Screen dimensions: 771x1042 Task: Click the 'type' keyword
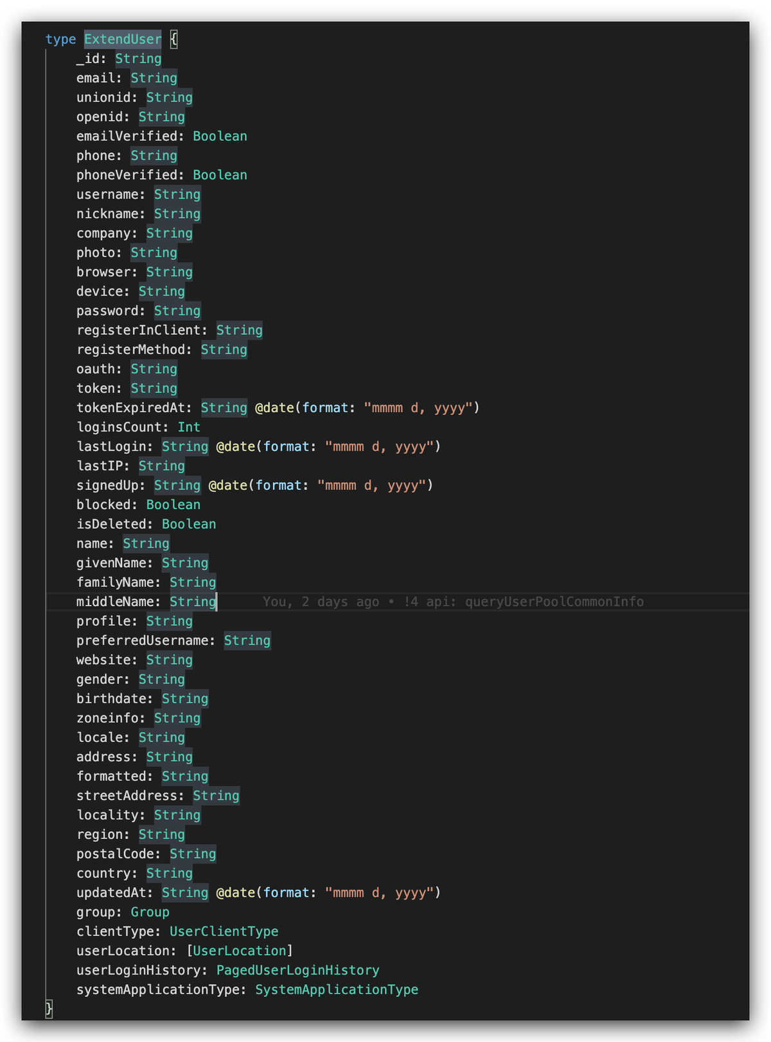pos(60,39)
